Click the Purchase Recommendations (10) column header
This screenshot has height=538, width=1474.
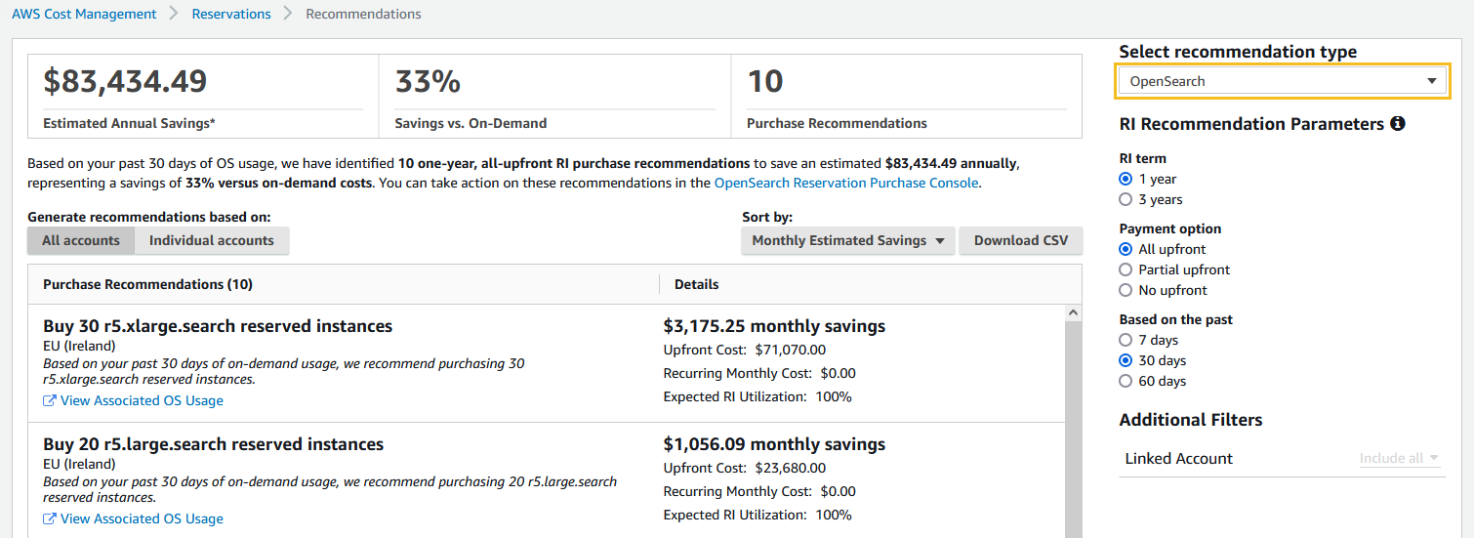(x=147, y=284)
